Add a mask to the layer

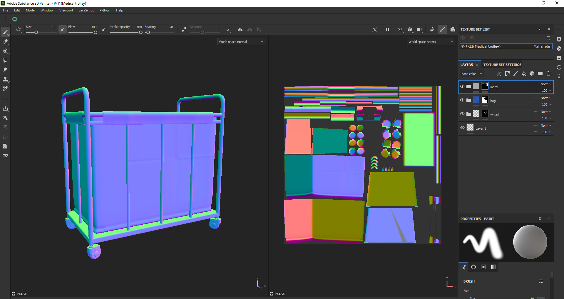pos(507,74)
